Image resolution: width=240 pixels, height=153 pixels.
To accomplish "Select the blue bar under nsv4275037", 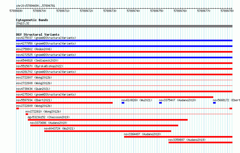I will point(124,40).
